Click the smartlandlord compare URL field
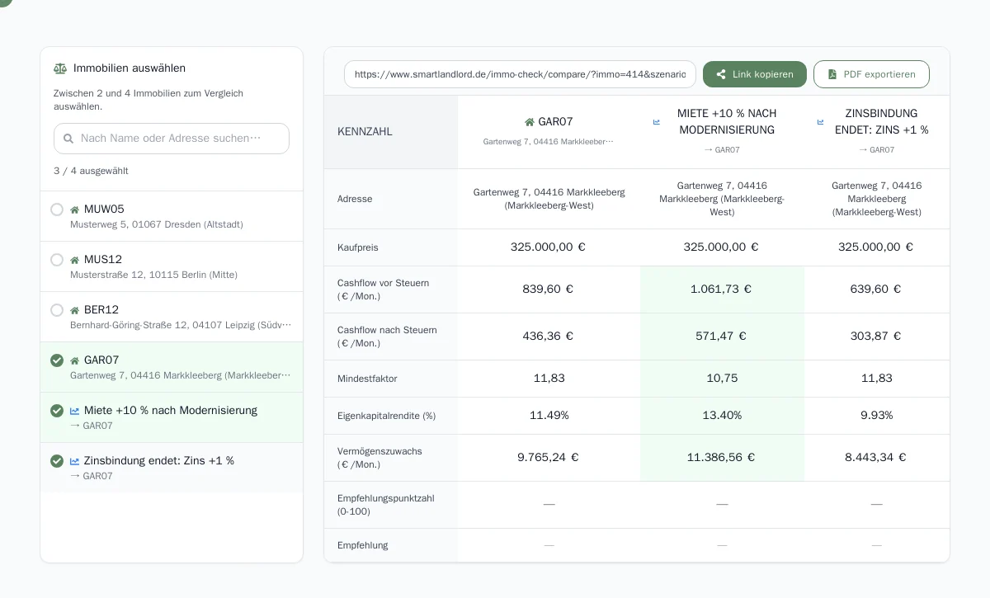Viewport: 990px width, 598px height. click(x=520, y=74)
